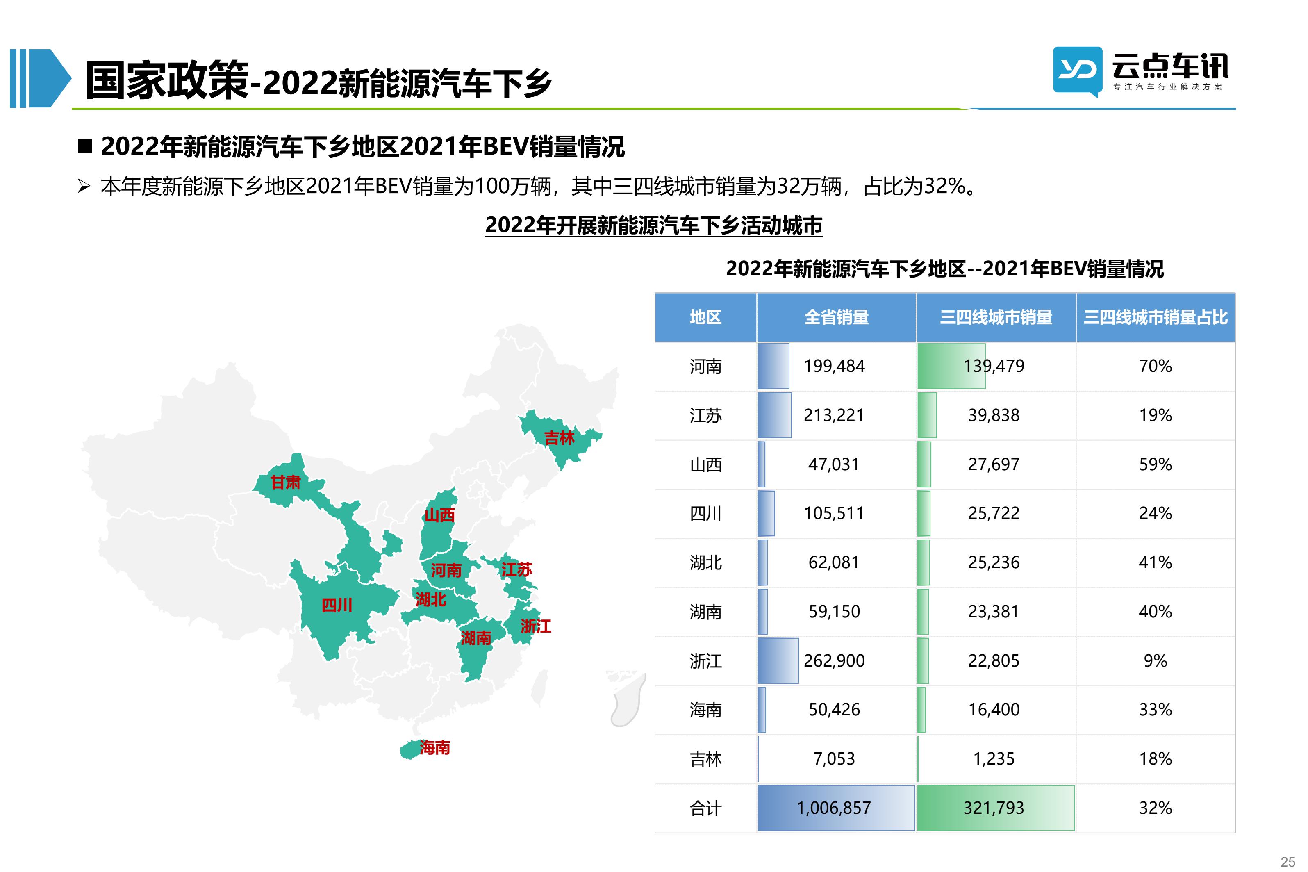Click 湖南 province label on the map

[x=476, y=638]
